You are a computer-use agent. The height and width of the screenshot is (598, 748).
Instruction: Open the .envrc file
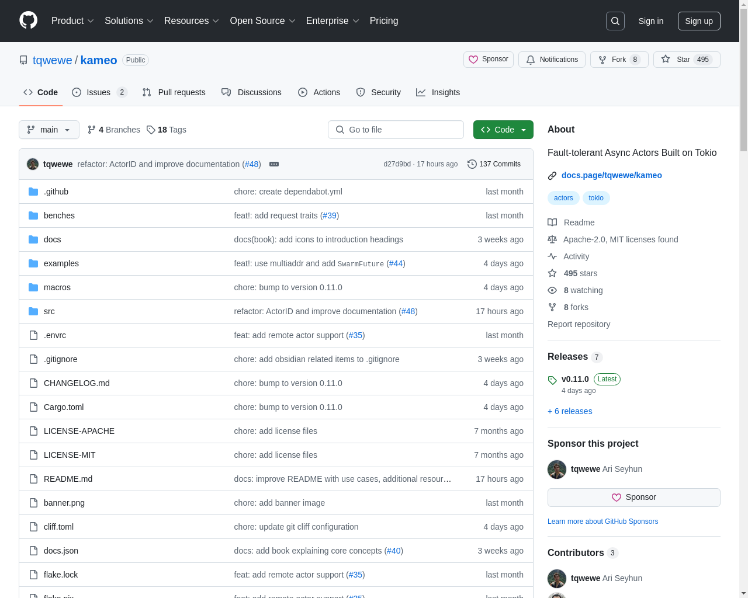point(55,335)
